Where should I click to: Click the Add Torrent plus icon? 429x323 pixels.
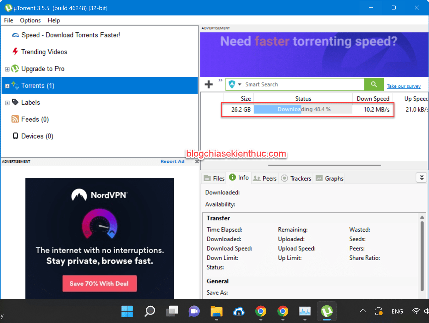[x=208, y=84]
